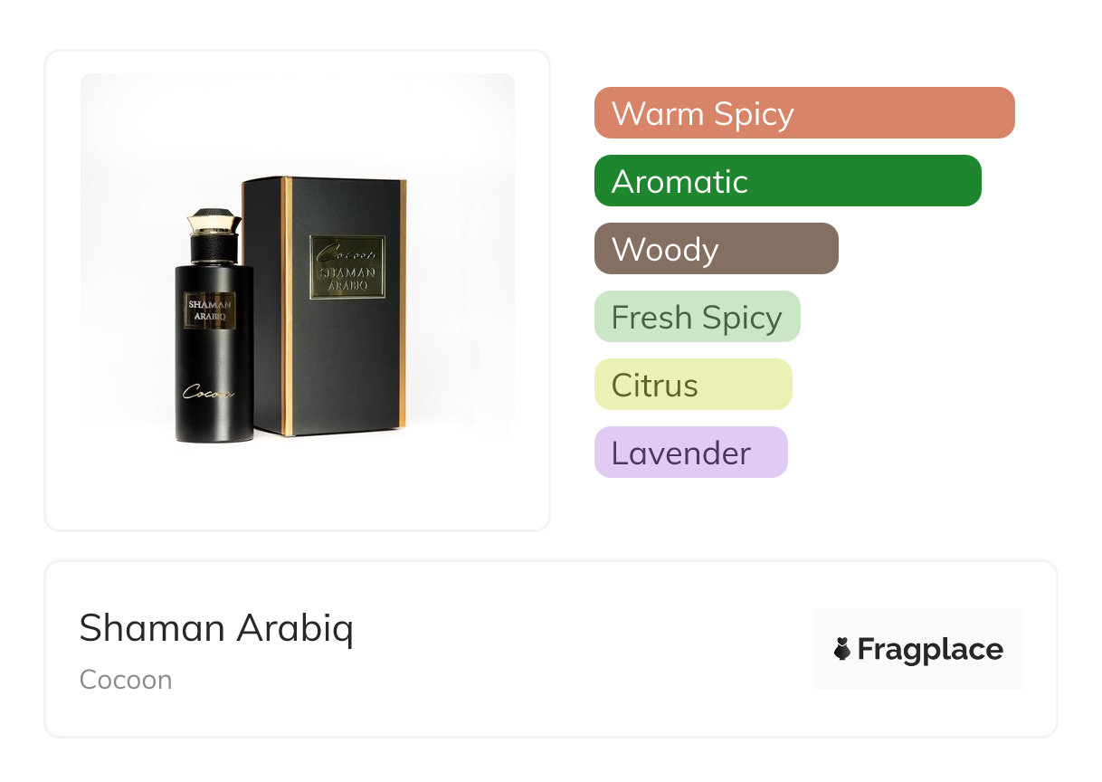1102x782 pixels.
Task: Click the black perfume bottle image
Action: click(214, 362)
